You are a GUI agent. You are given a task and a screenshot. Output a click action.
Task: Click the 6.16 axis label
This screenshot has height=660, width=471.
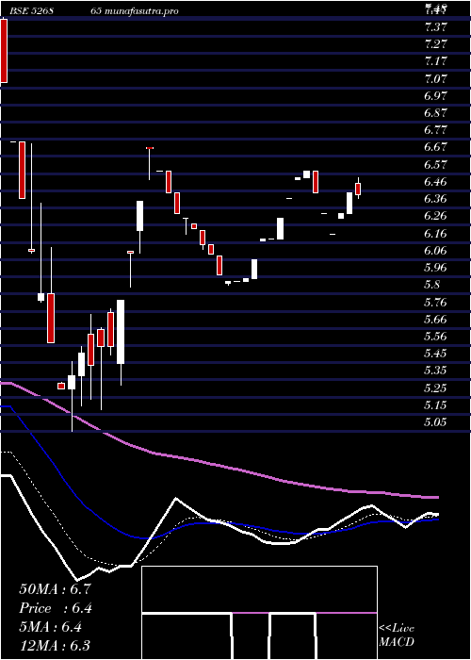pos(435,234)
